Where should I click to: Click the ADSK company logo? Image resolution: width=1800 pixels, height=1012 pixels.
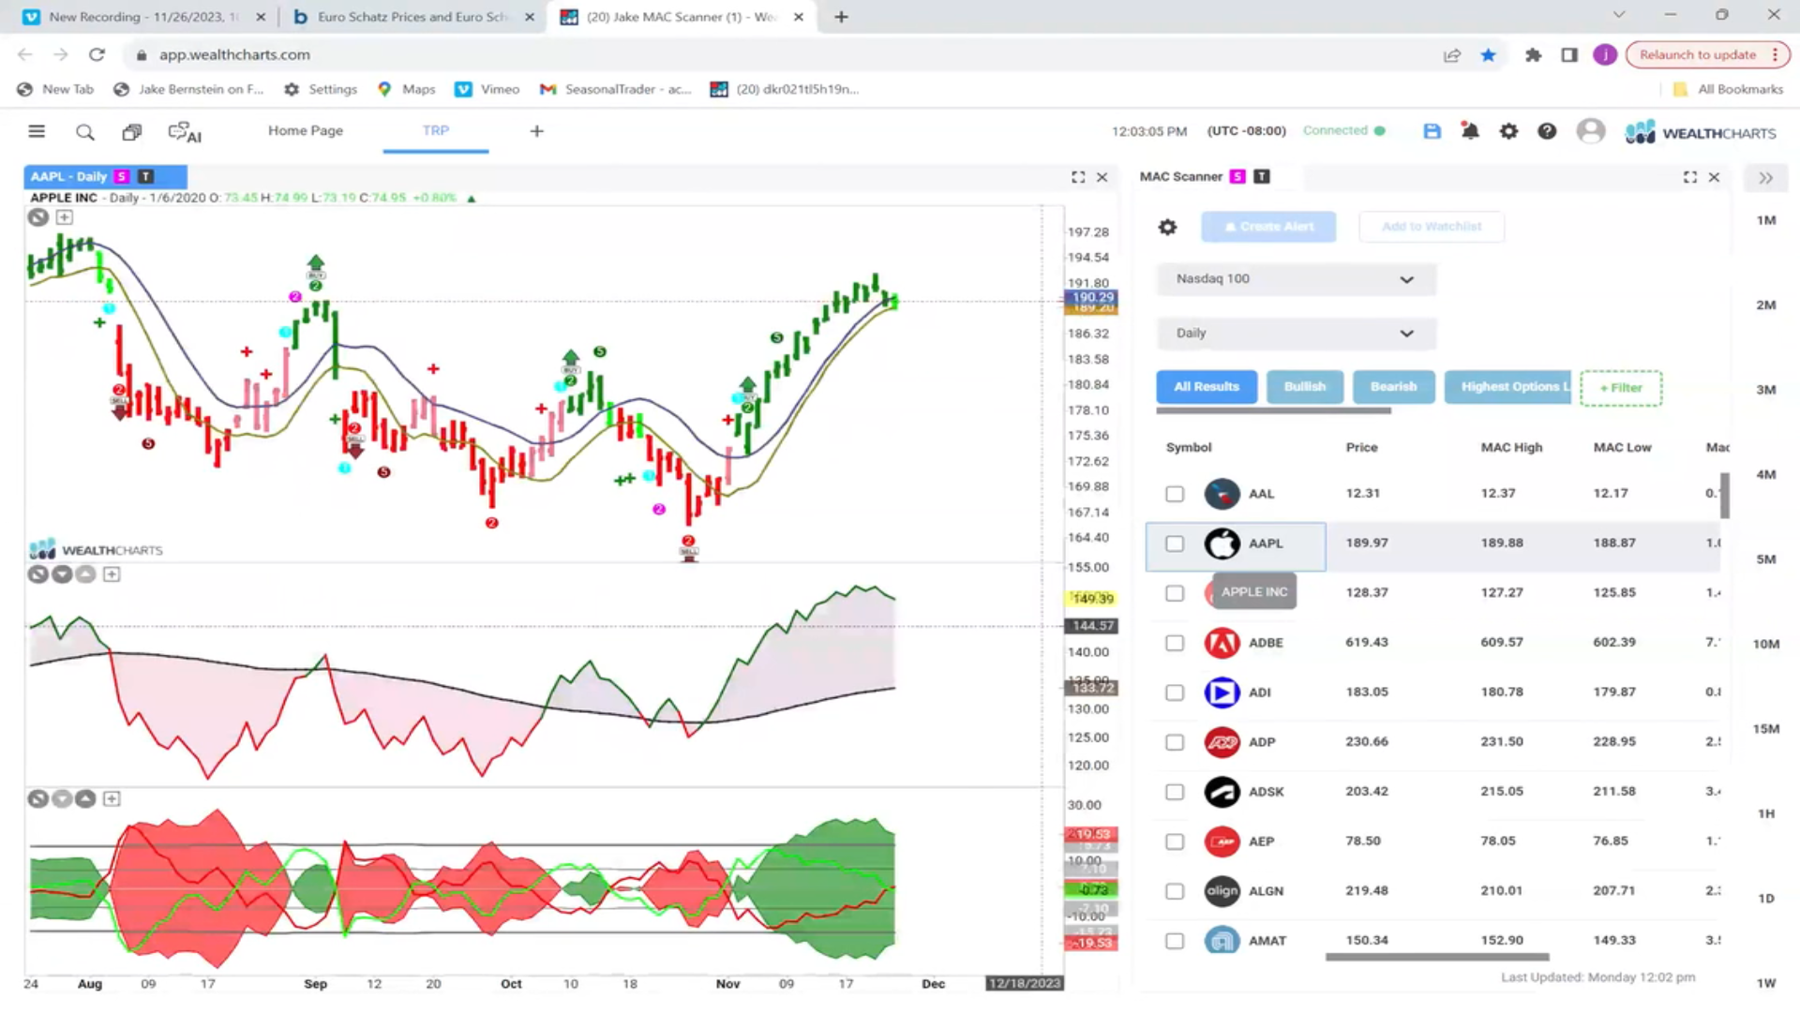pos(1222,792)
